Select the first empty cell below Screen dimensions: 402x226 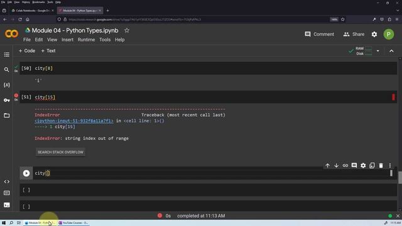(x=208, y=190)
